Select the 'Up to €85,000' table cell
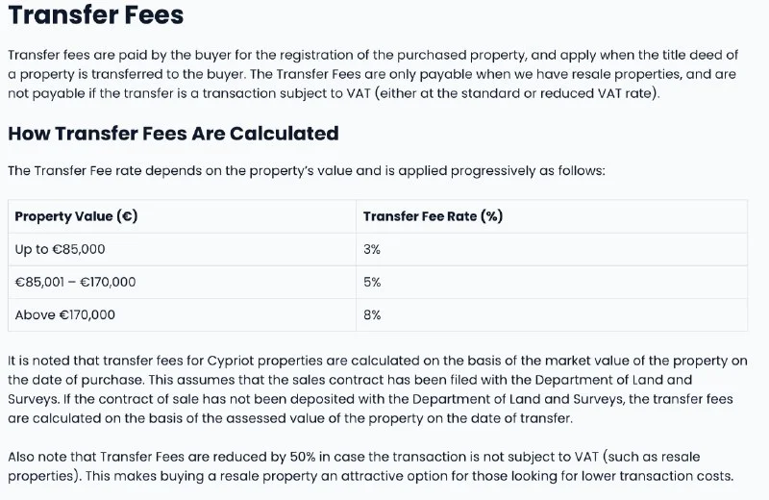 tap(60, 249)
